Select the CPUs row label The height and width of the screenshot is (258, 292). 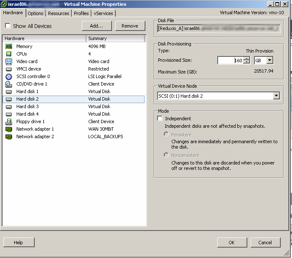22,54
